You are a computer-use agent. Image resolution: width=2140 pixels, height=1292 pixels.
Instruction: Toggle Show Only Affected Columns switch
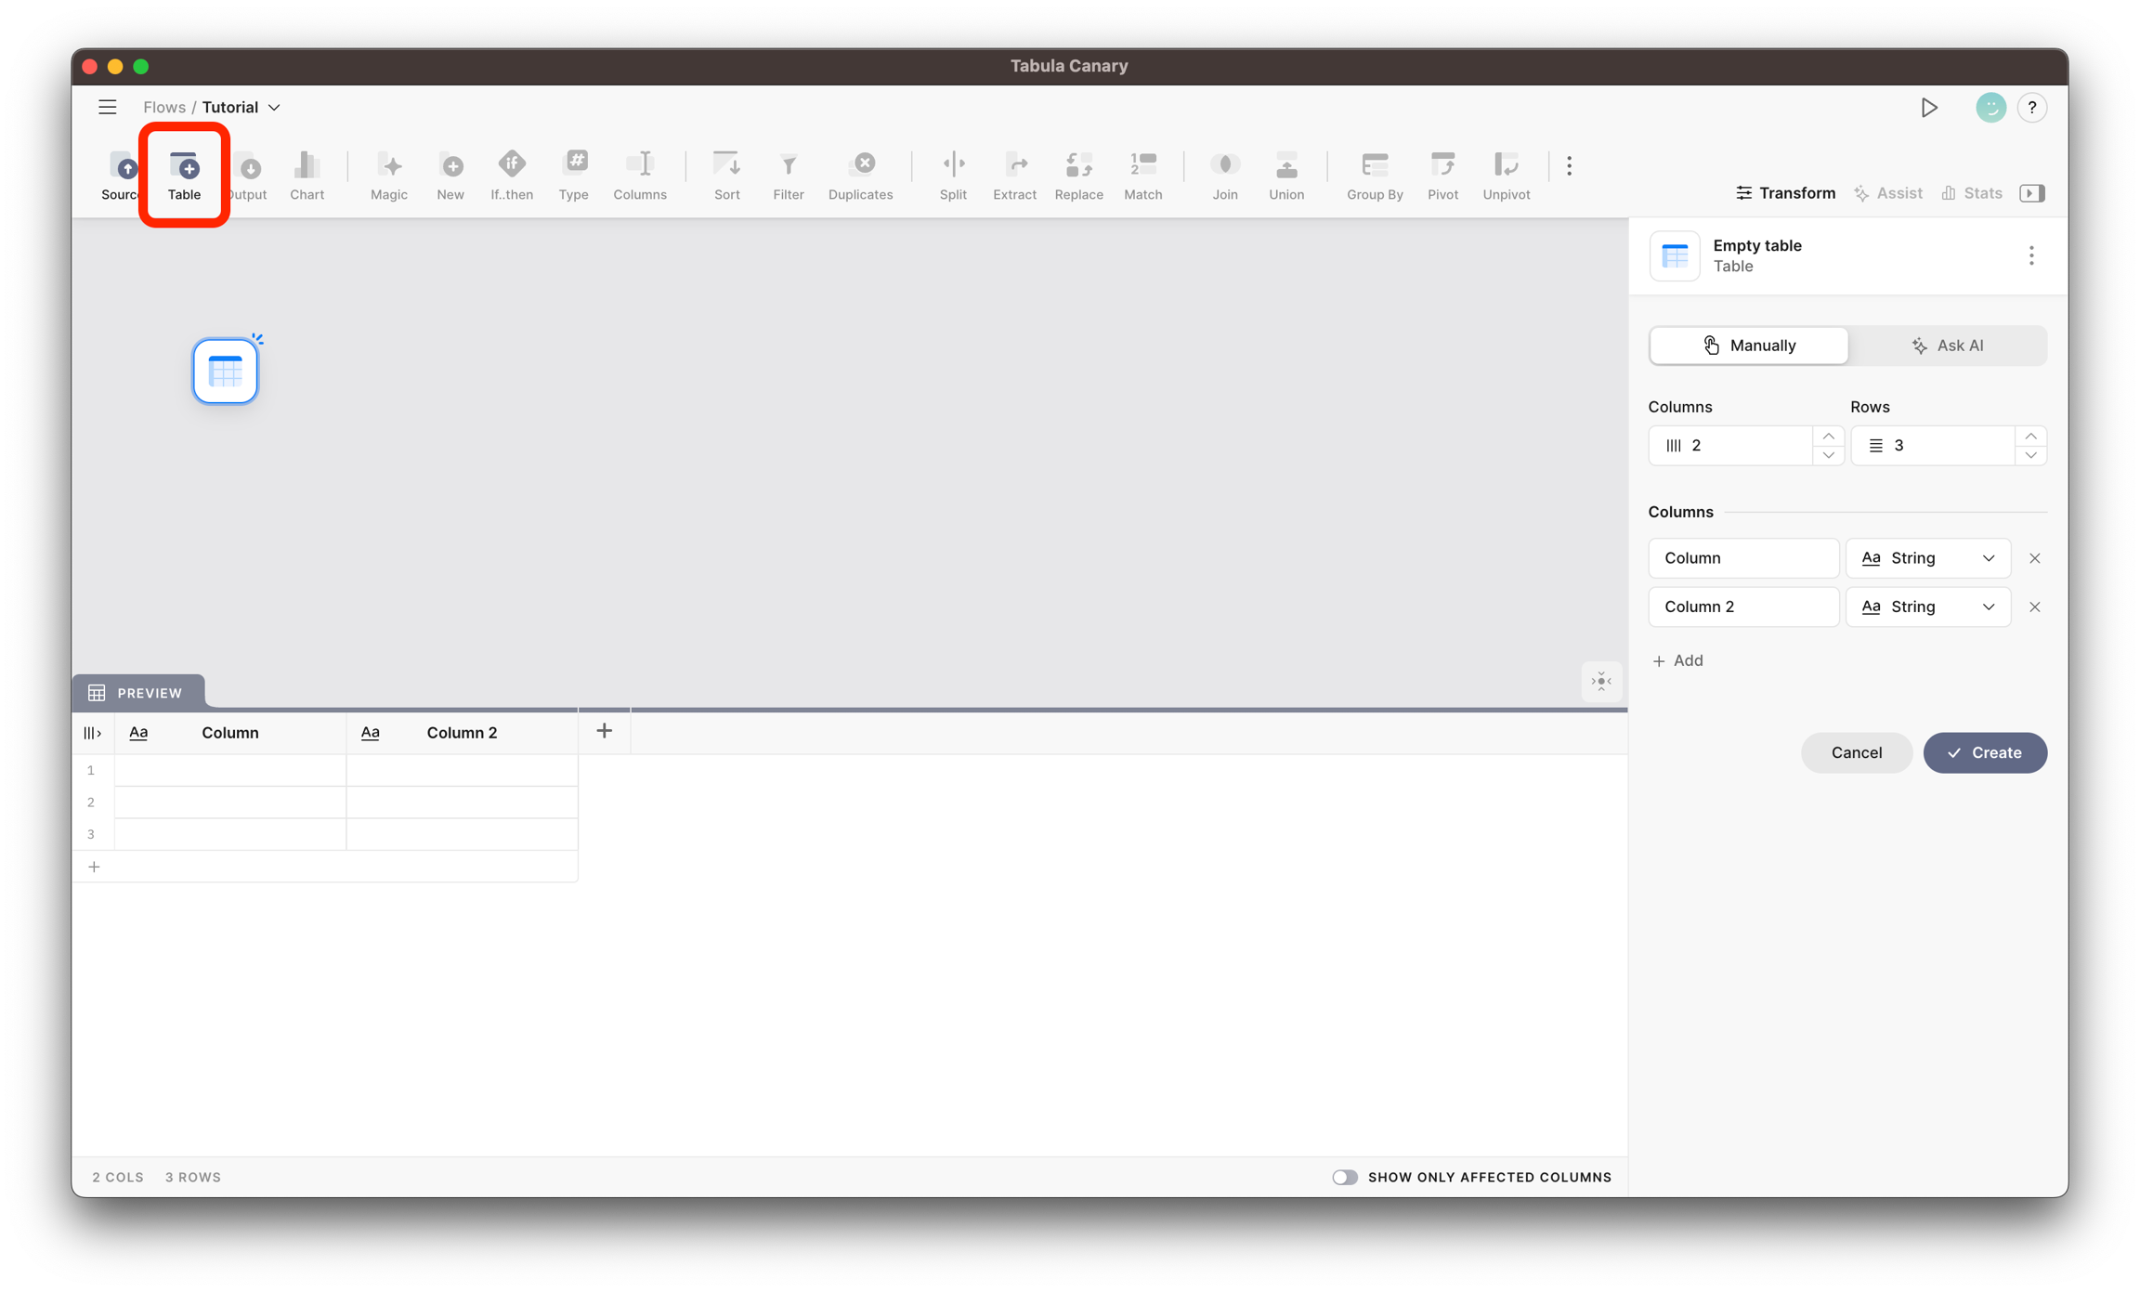click(1344, 1177)
